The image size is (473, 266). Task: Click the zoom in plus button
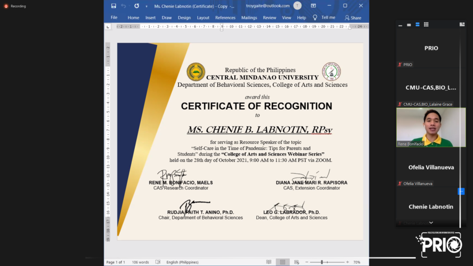point(347,262)
